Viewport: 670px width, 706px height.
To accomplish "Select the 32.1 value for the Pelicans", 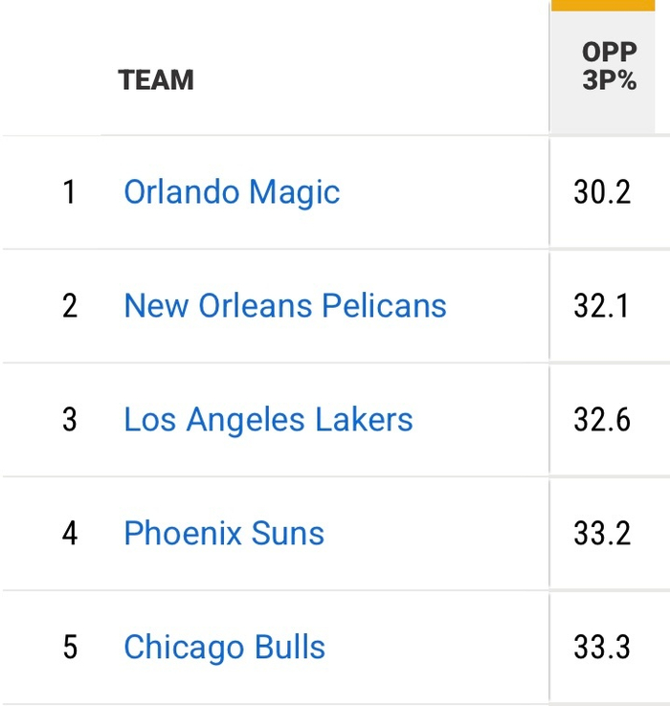I will 602,306.
